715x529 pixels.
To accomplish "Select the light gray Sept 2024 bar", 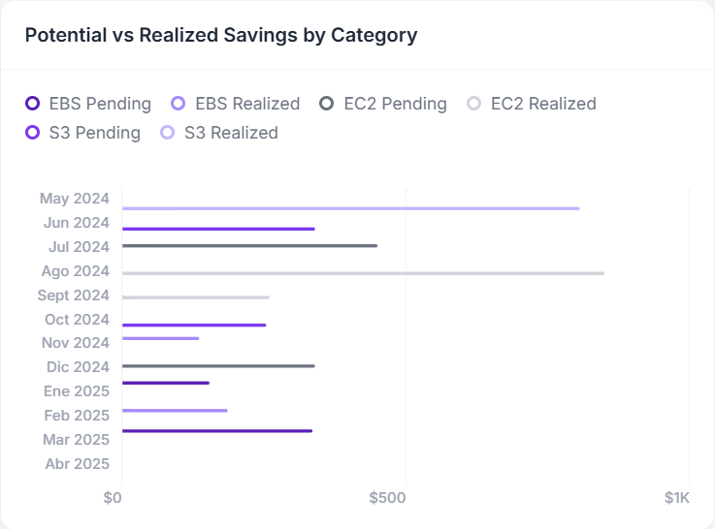I will [x=195, y=297].
